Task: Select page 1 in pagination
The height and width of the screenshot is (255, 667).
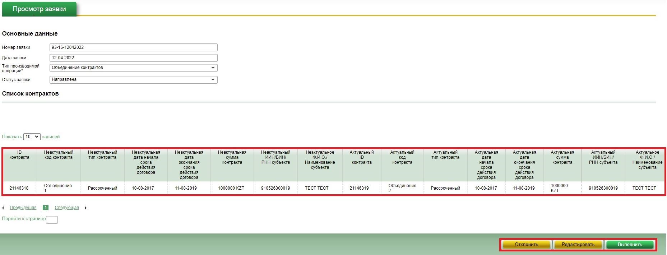Action: pos(46,208)
